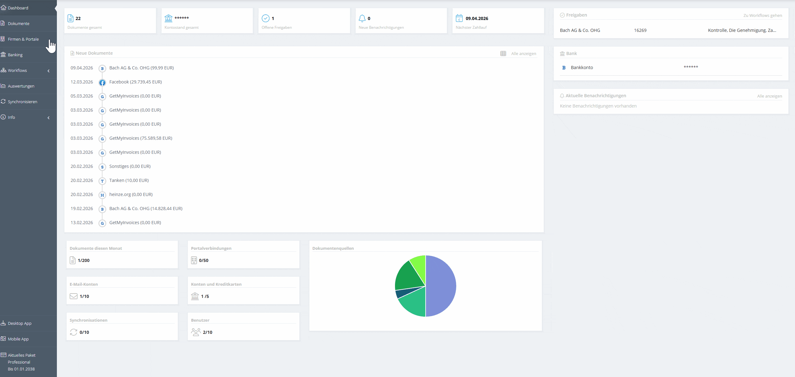Open the Bach AG & Co. OHG (14.828,44 EUR) entry

pyautogui.click(x=146, y=209)
